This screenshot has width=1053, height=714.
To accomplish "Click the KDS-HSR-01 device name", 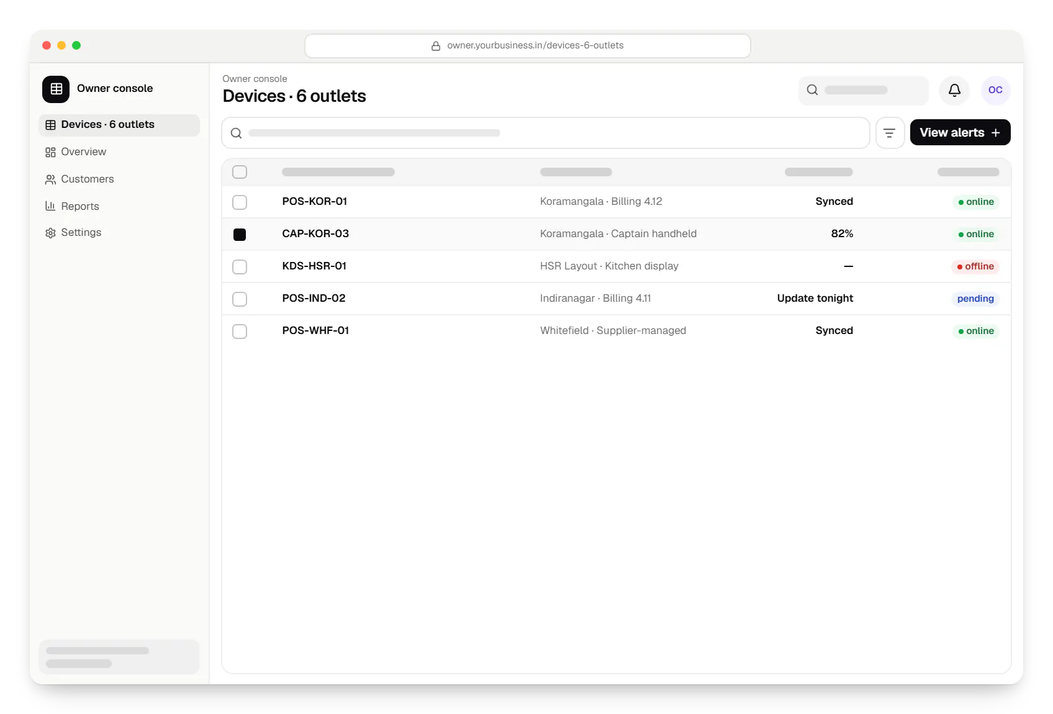I will click(314, 266).
